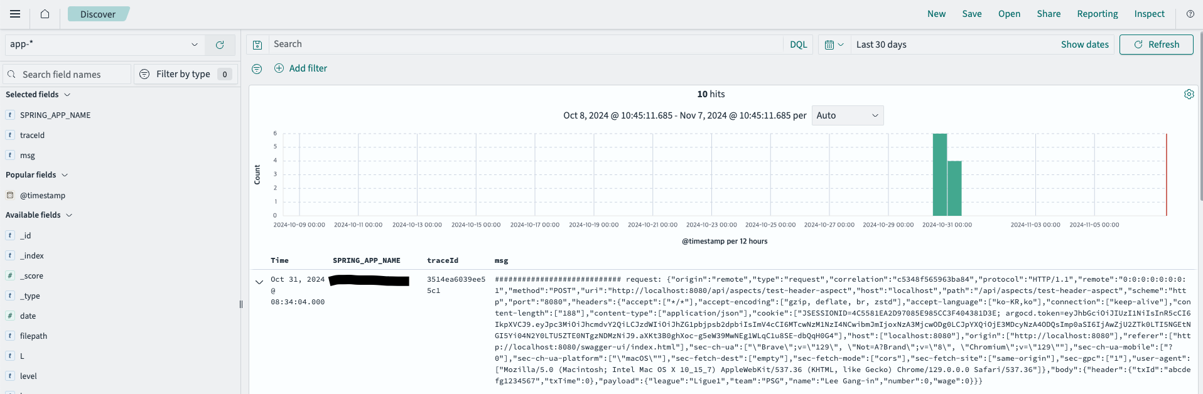Click the search magnifier in field names

pyautogui.click(x=11, y=74)
